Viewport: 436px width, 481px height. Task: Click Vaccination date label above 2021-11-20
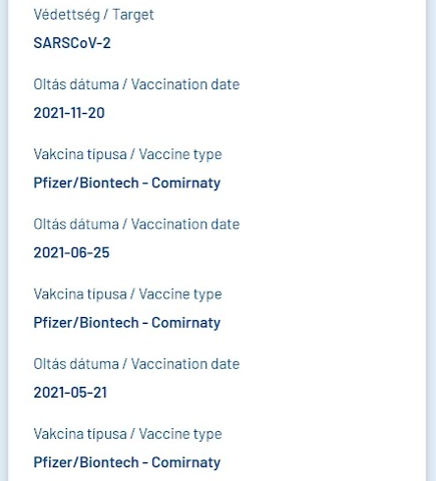pyautogui.click(x=136, y=84)
